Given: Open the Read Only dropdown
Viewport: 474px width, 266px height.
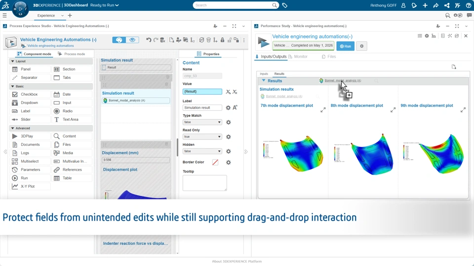Looking at the screenshot, I should point(202,136).
